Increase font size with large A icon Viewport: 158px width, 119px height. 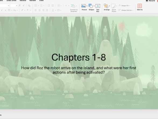point(20,5)
